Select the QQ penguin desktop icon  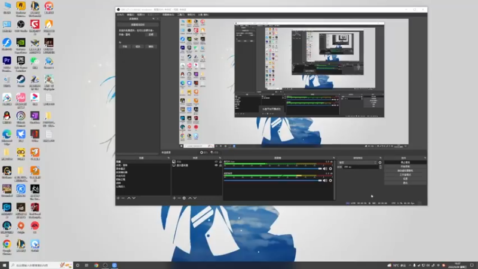point(7,118)
